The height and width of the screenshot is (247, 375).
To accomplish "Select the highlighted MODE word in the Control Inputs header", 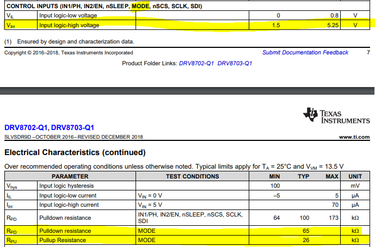I will point(140,6).
